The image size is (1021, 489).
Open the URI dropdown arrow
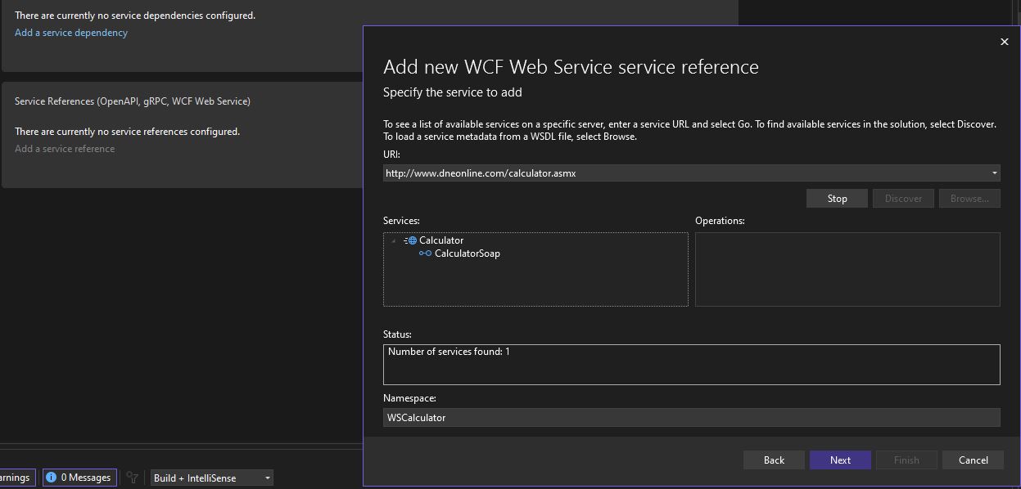(x=993, y=173)
